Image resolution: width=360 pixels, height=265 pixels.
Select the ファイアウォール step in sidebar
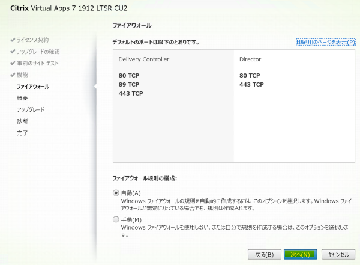click(33, 87)
